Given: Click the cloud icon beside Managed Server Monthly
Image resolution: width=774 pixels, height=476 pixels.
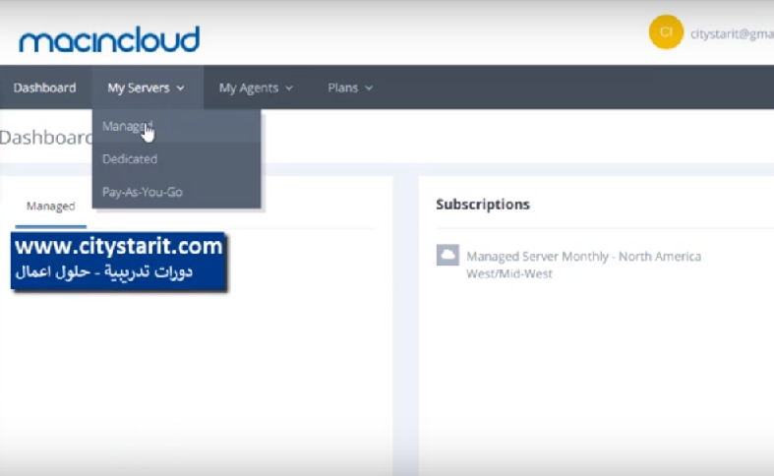Looking at the screenshot, I should (x=447, y=256).
